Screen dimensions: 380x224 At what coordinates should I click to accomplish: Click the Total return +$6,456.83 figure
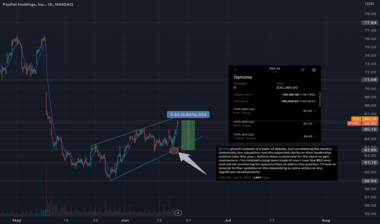[x=289, y=101]
